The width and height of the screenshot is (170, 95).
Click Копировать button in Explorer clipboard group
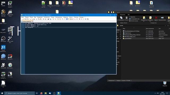pos(121,18)
